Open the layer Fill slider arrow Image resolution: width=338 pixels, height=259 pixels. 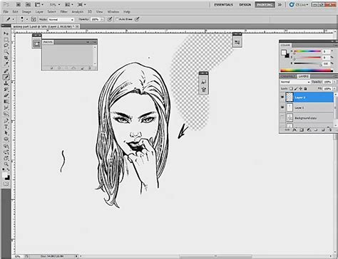(x=334, y=88)
